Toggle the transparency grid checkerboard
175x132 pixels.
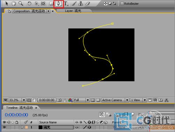(98, 100)
